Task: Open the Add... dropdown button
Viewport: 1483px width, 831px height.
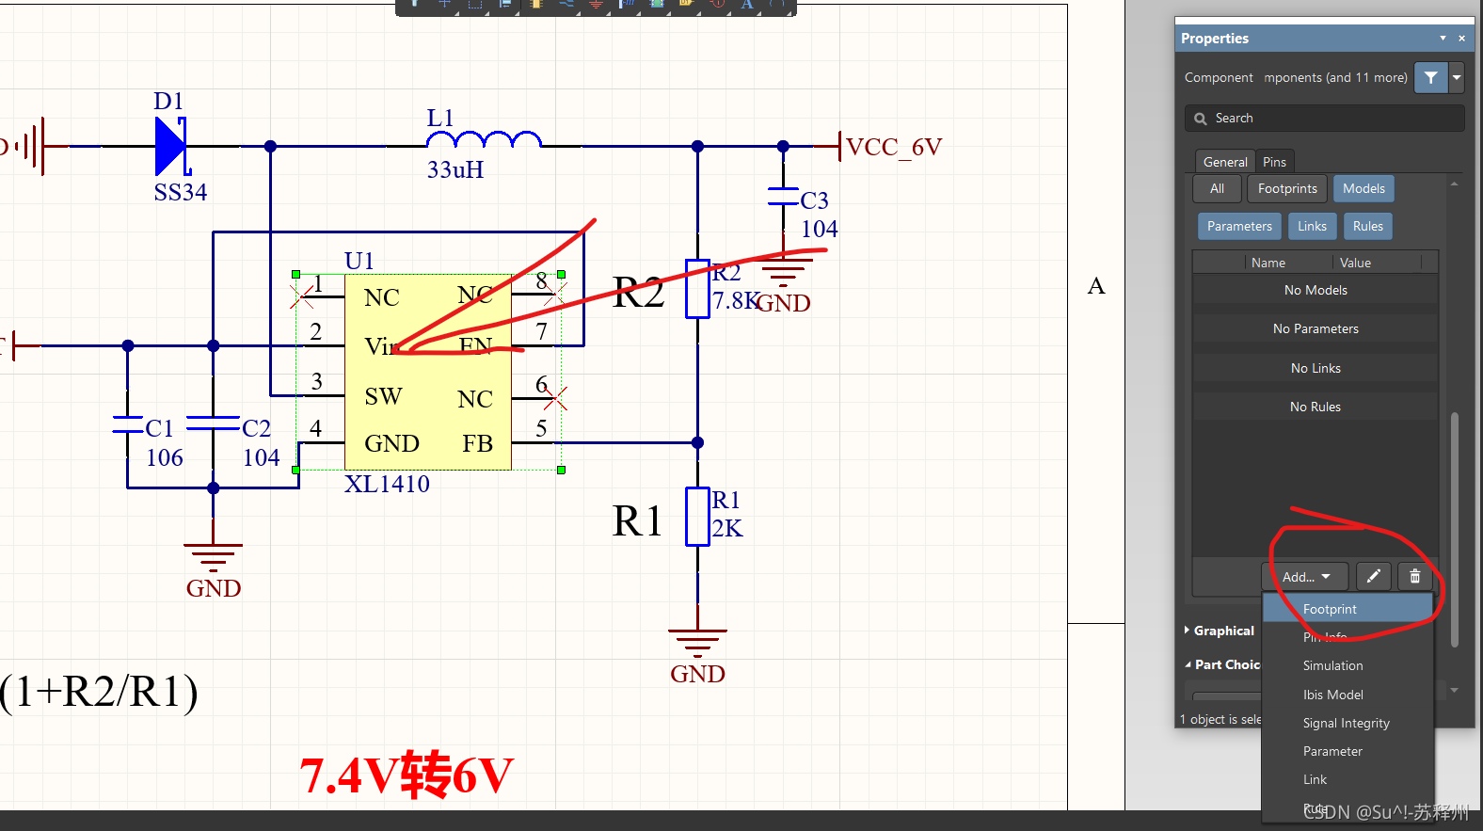Action: [1305, 576]
